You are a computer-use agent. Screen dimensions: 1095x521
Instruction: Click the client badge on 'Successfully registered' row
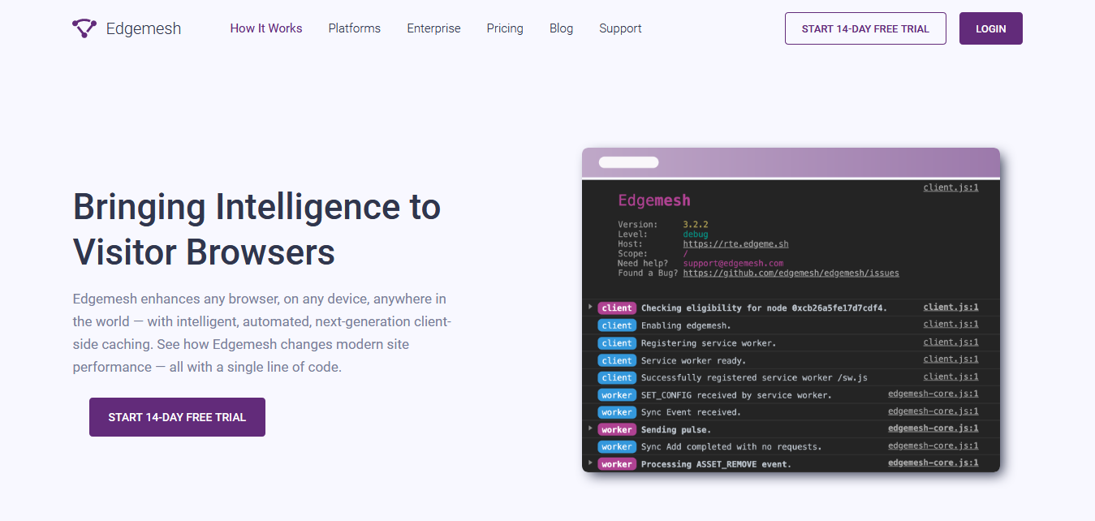(617, 377)
